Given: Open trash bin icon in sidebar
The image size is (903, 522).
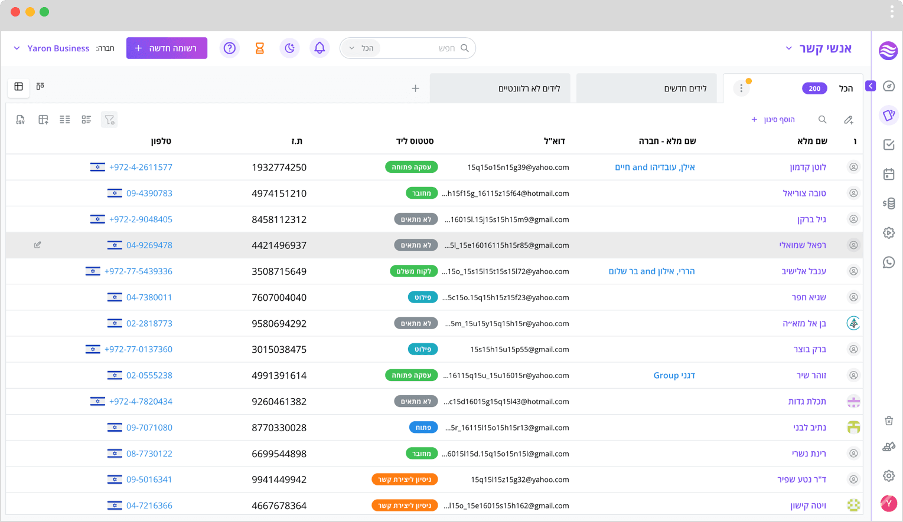Looking at the screenshot, I should click(889, 421).
